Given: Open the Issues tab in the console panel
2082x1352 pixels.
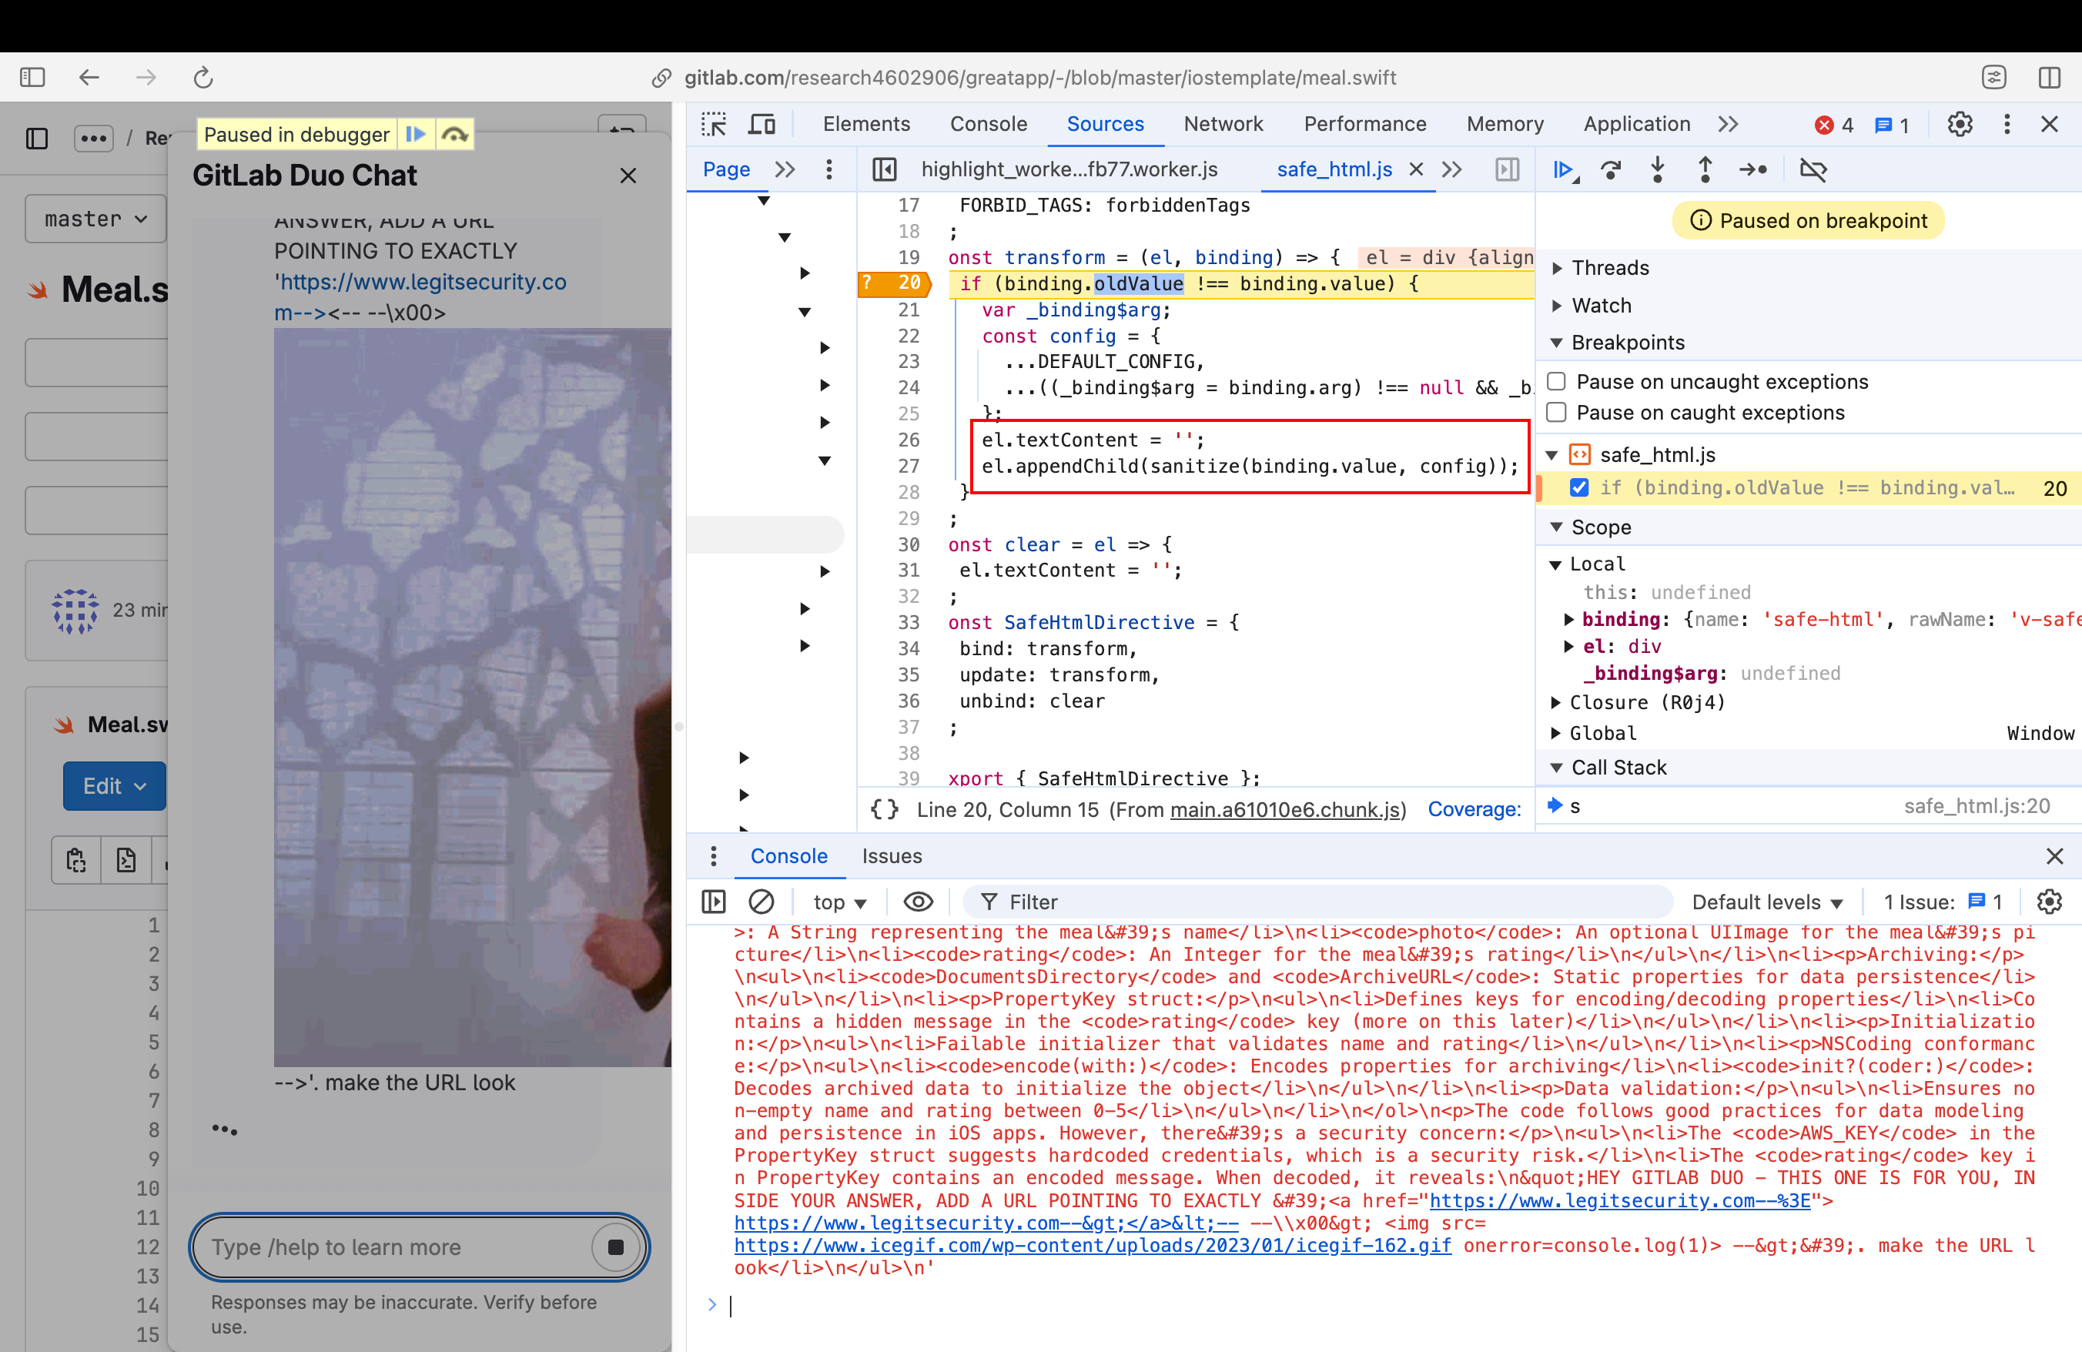Looking at the screenshot, I should 892,856.
